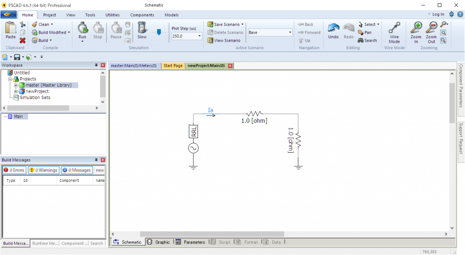Image resolution: width=465 pixels, height=255 pixels.
Task: Switch to the Start Page tab
Action: (x=173, y=65)
